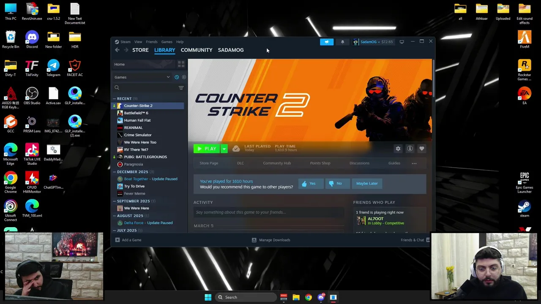This screenshot has height=304, width=541.
Task: Open the DLC link
Action: coord(240,163)
